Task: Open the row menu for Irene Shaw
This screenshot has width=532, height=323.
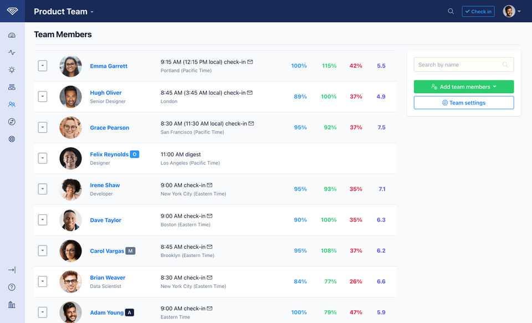Action: coord(43,189)
